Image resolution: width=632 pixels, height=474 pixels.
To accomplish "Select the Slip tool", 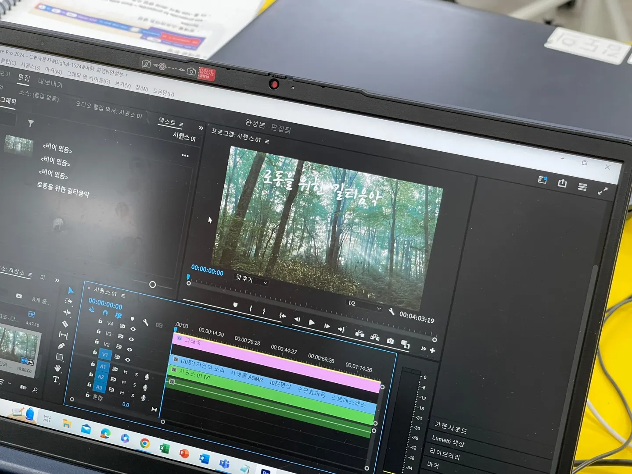I will (63, 335).
